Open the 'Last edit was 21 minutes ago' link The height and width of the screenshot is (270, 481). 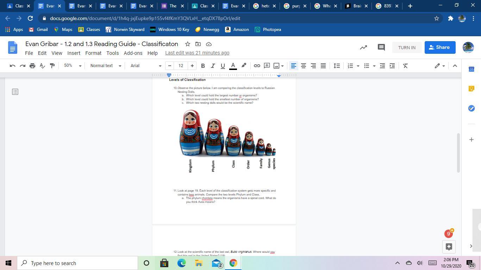[197, 53]
